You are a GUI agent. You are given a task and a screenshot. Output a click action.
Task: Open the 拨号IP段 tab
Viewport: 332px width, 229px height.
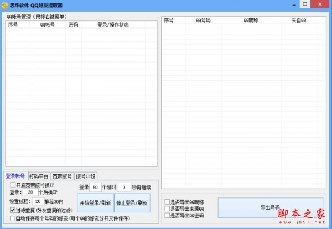point(86,176)
